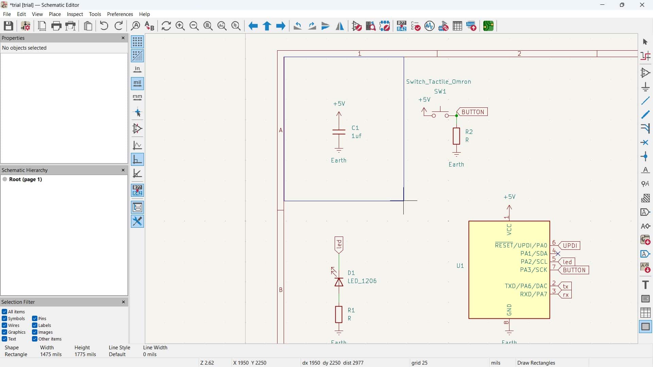Select the Add power symbol tool
The height and width of the screenshot is (367, 653).
point(645,87)
